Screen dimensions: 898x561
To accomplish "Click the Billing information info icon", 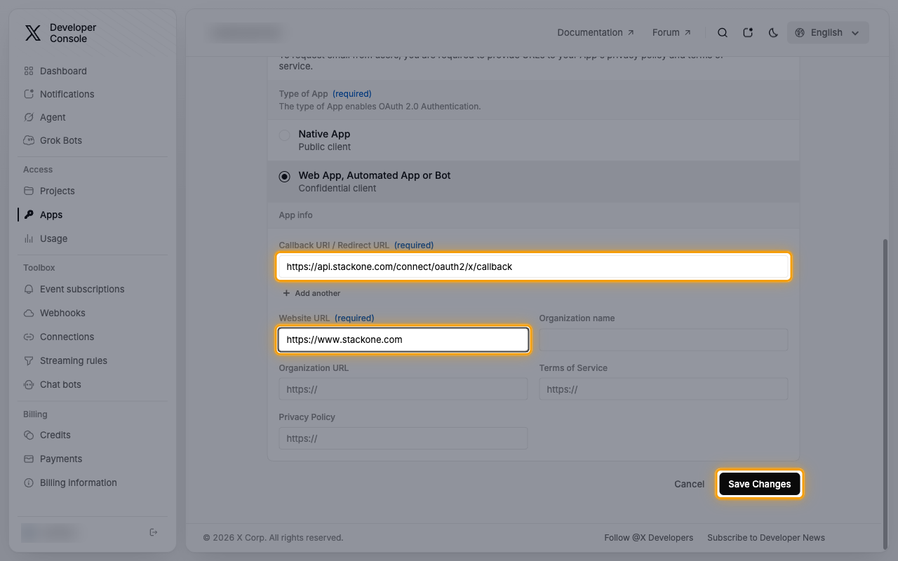I will (x=29, y=482).
